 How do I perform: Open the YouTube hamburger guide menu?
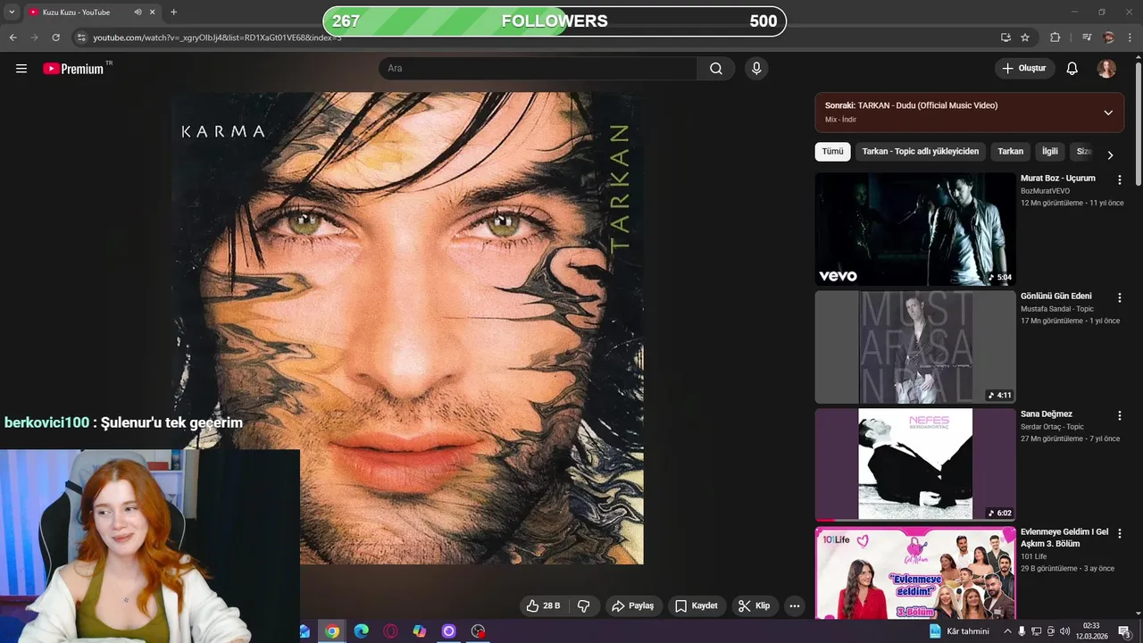pyautogui.click(x=21, y=69)
